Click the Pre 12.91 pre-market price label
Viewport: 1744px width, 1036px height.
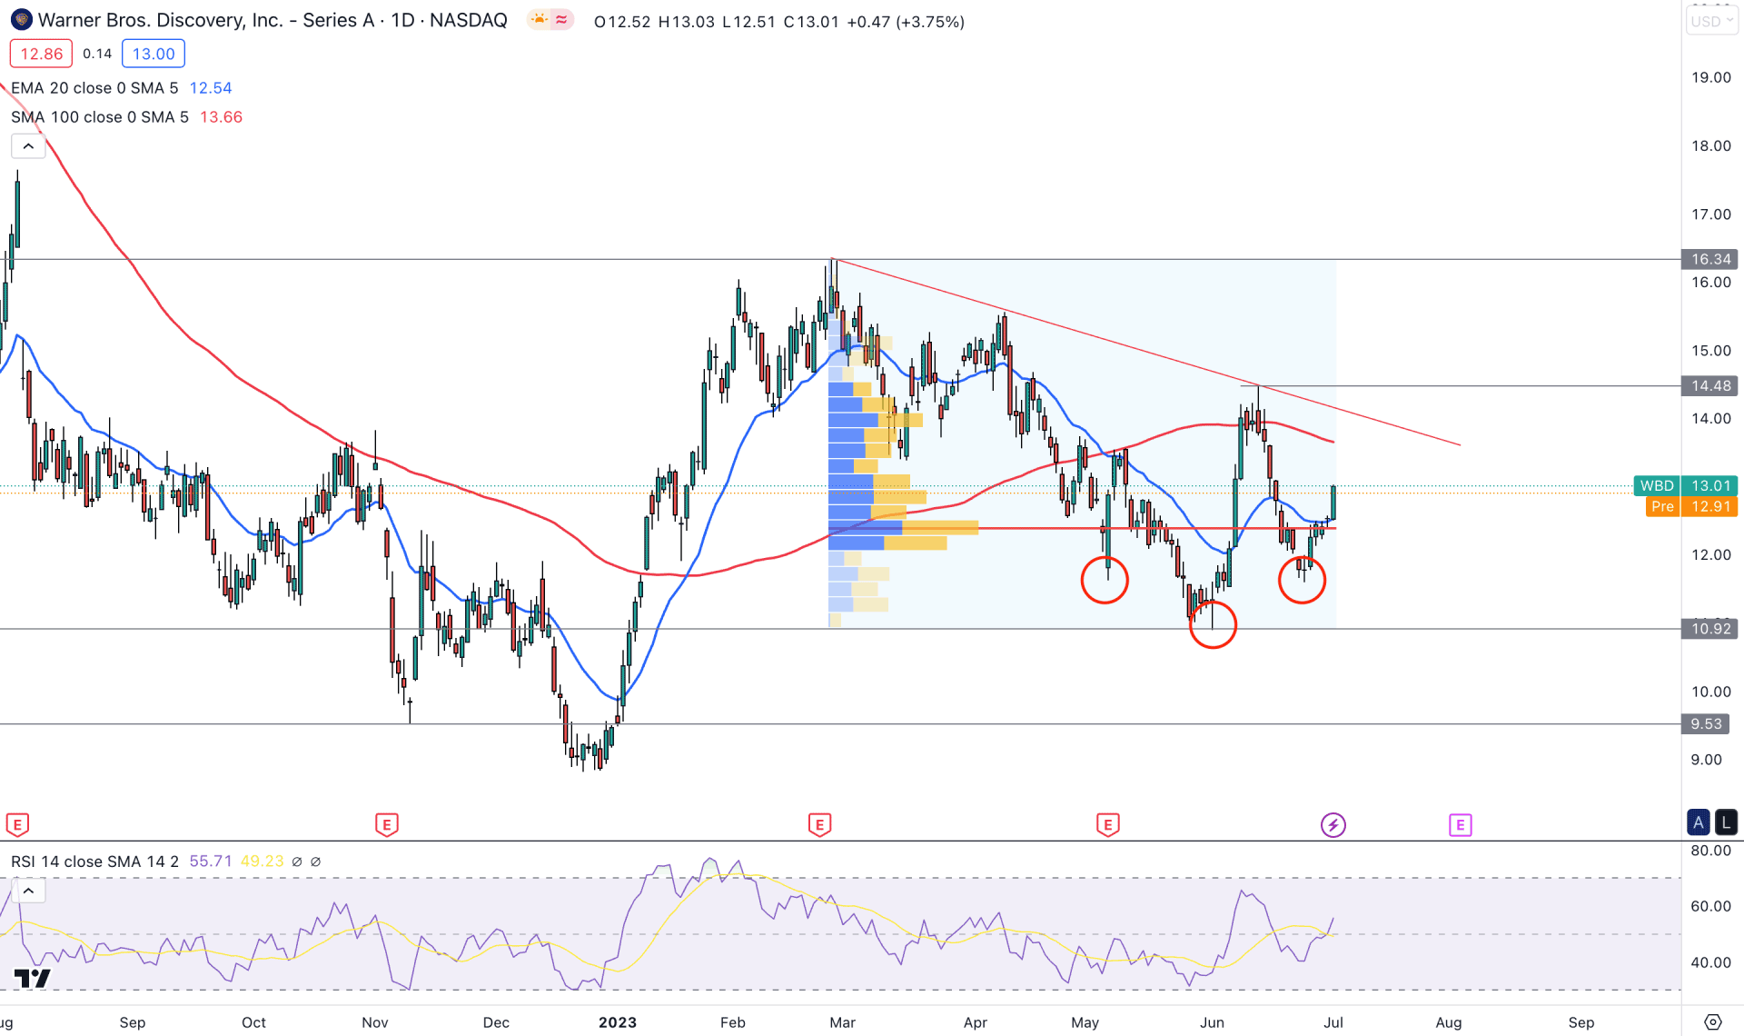[1691, 506]
